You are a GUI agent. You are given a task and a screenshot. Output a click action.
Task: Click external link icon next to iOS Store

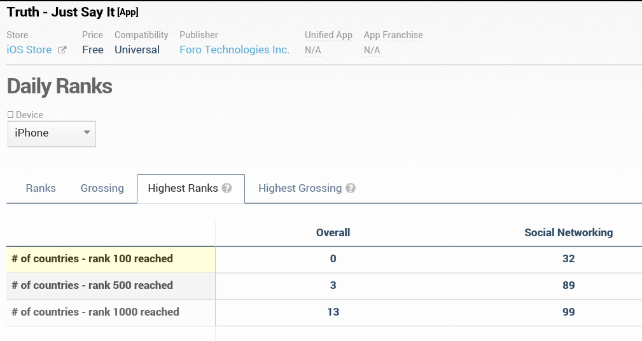click(62, 50)
